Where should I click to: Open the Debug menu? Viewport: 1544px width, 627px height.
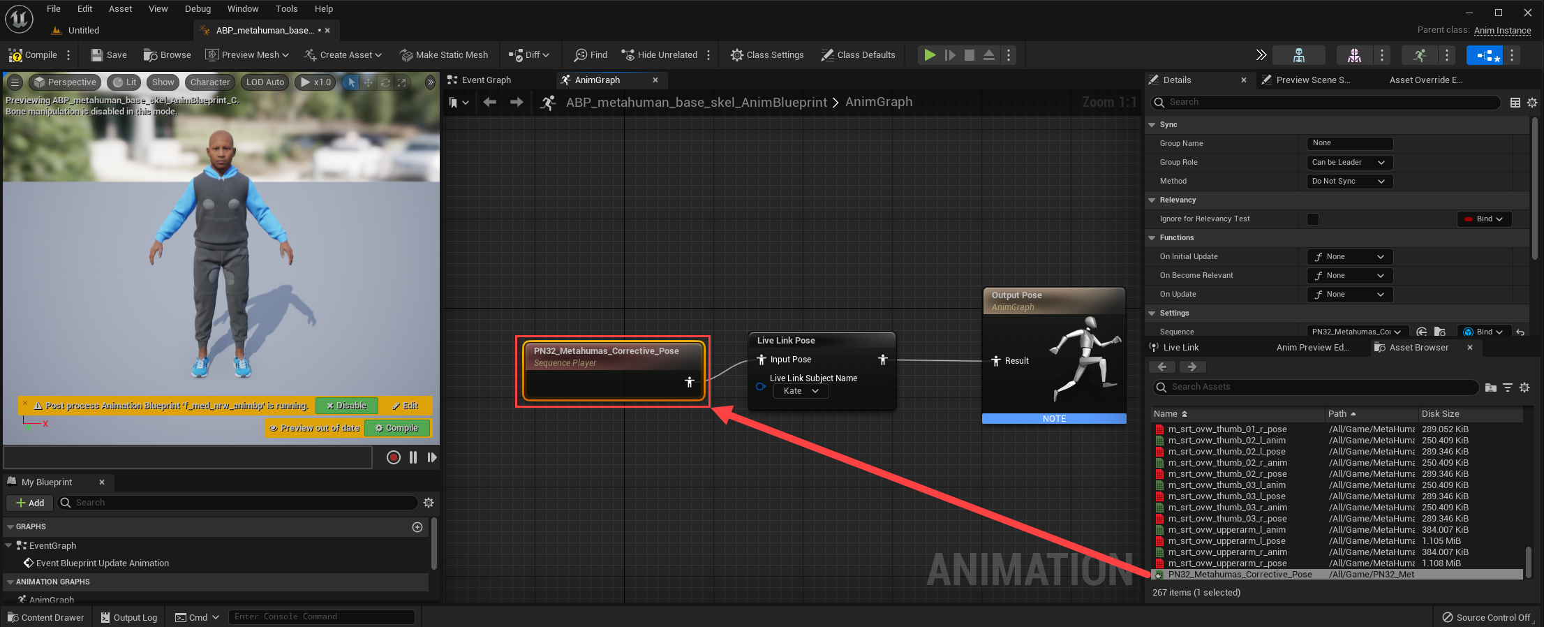198,9
